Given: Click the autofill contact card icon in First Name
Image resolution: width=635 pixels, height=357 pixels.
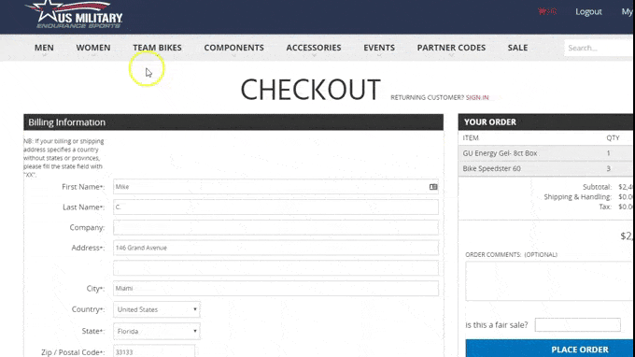Looking at the screenshot, I should click(433, 187).
